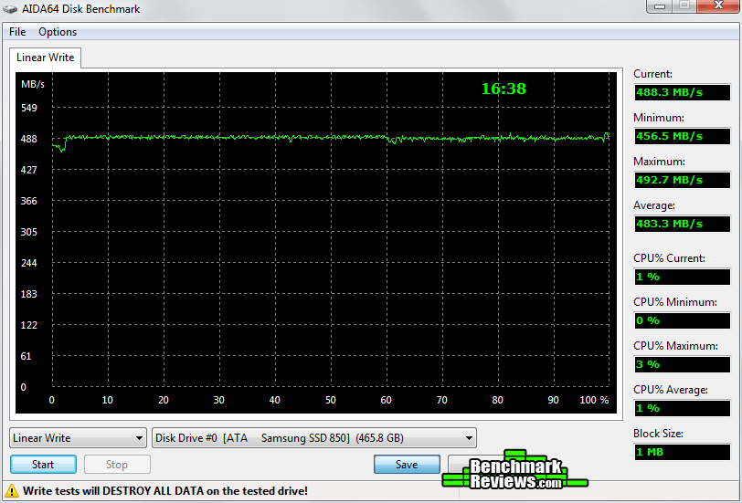Click the Average 483.3 MB/s value
The height and width of the screenshot is (503, 742).
(683, 224)
